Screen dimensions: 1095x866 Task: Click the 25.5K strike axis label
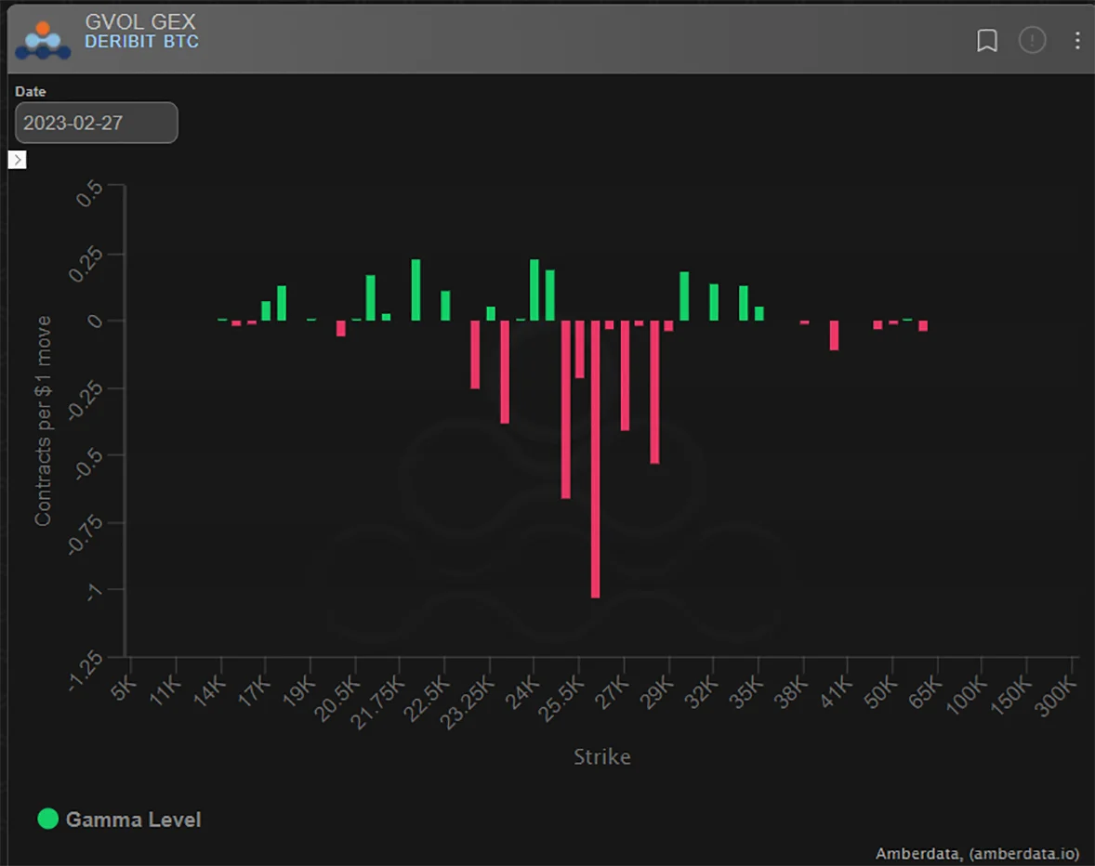(561, 699)
